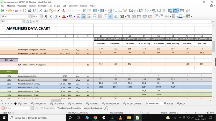Click the Trova search input field
The image size is (216, 121).
pos(17,108)
